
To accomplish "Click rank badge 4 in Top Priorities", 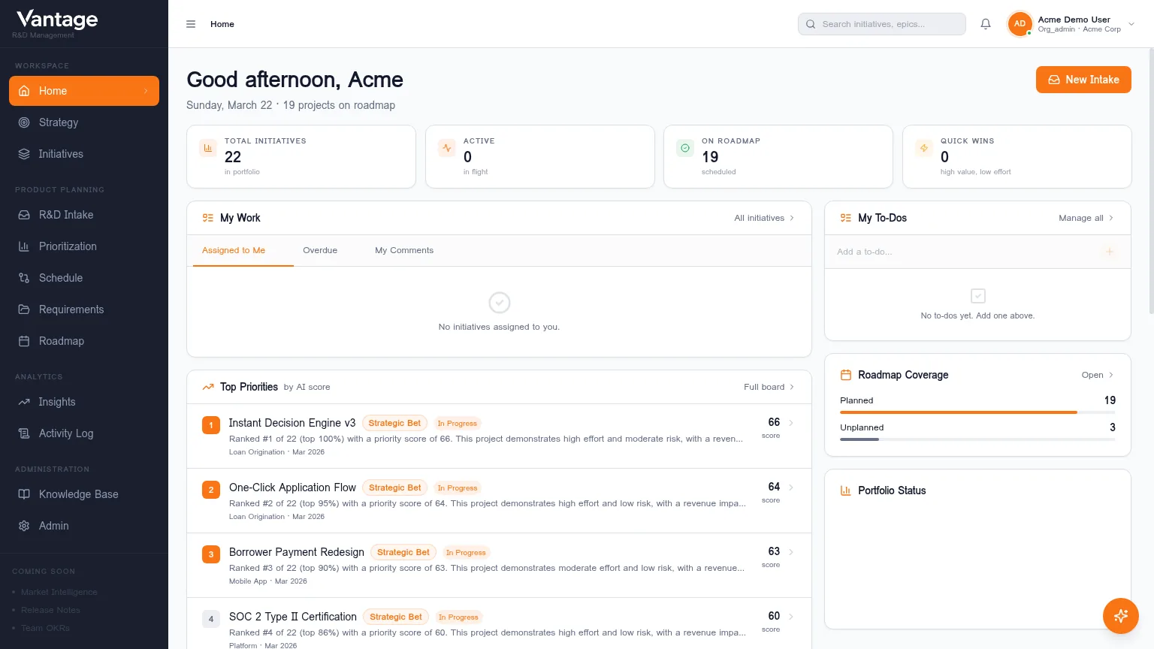I will [x=211, y=619].
